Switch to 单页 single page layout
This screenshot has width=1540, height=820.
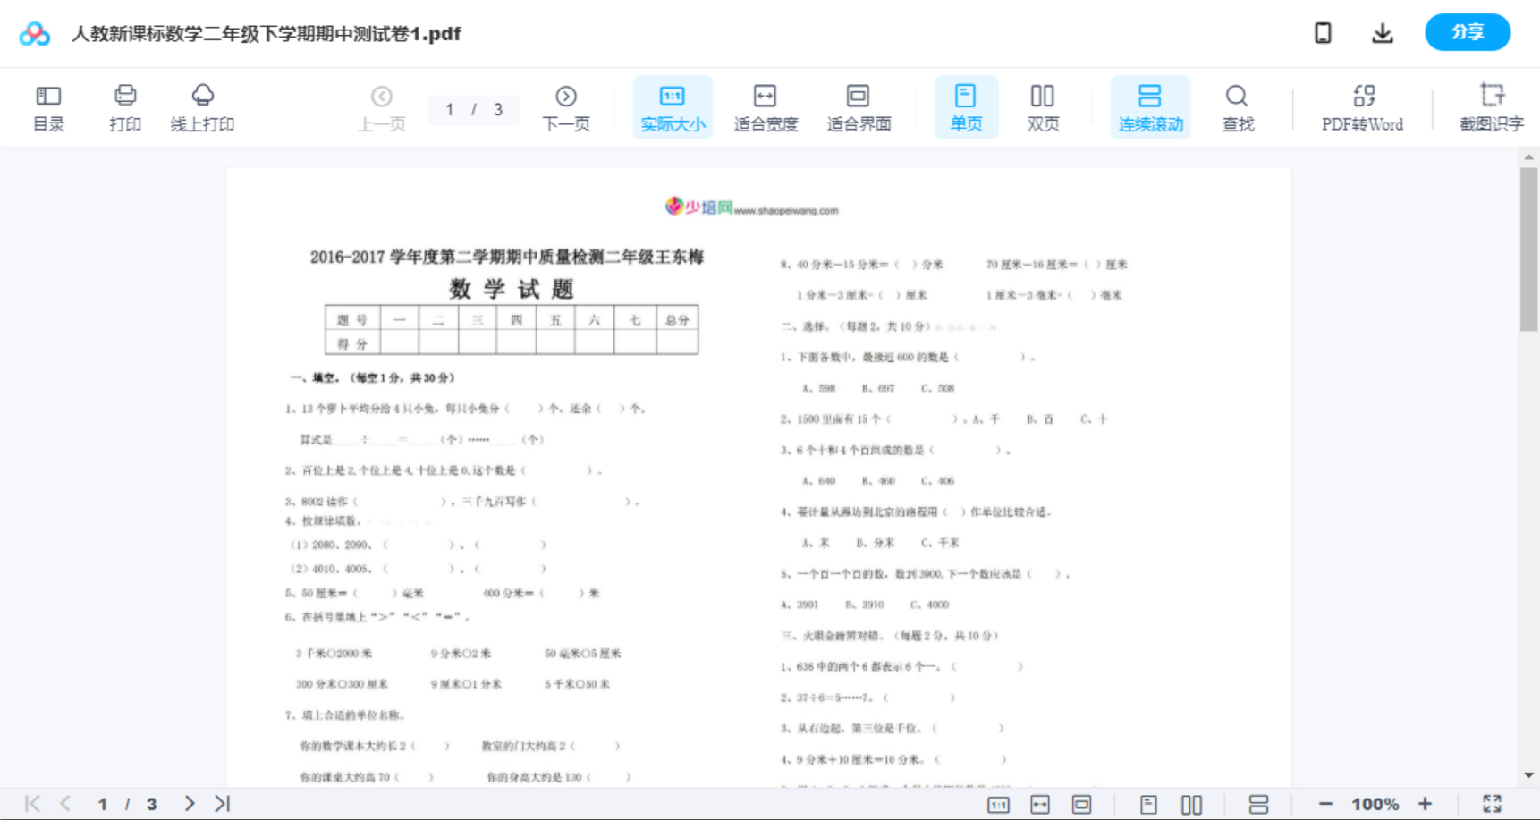(965, 106)
